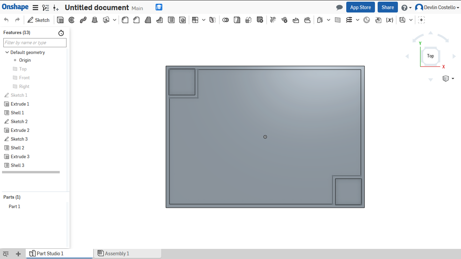
Task: Expand the Offset surface dropdown arrow
Action: [x=329, y=20]
